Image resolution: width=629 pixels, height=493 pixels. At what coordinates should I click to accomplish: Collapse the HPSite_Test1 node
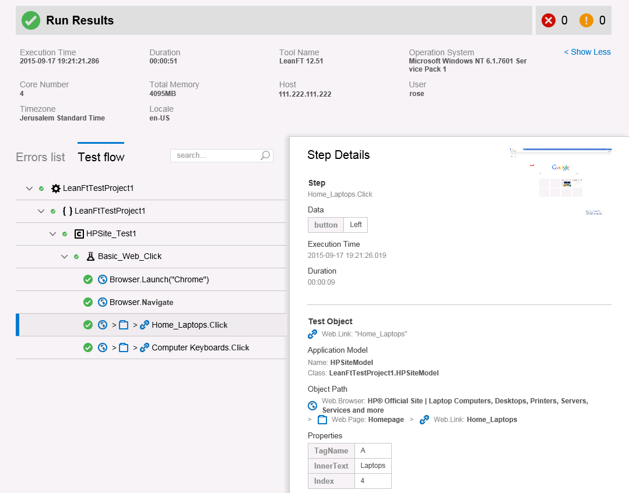pyautogui.click(x=52, y=234)
